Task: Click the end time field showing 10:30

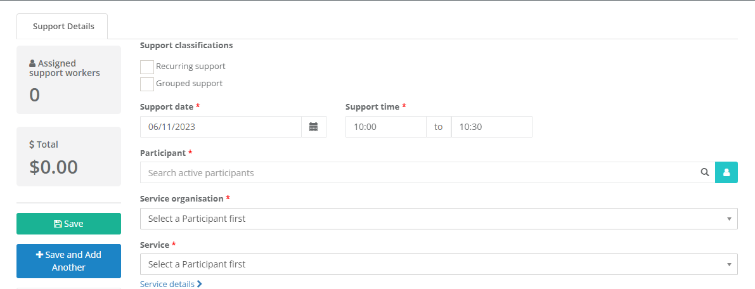Action: tap(492, 127)
